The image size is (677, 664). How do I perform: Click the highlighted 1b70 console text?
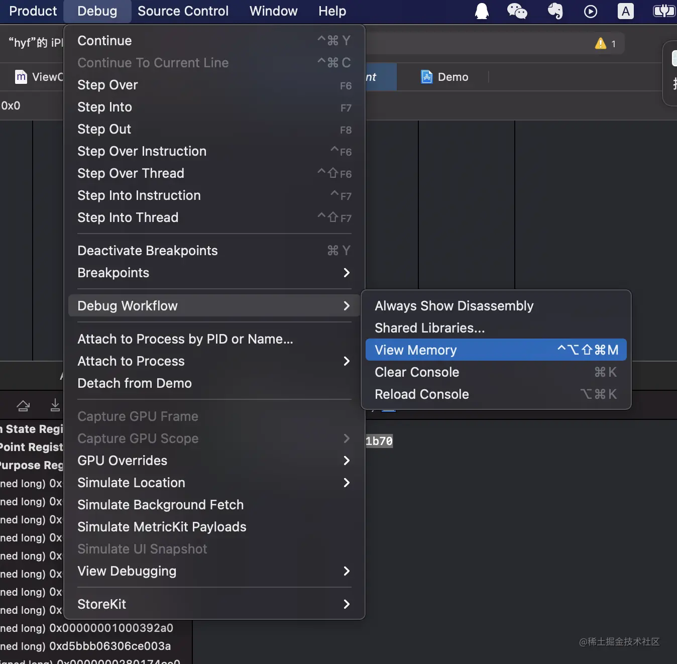pos(379,441)
